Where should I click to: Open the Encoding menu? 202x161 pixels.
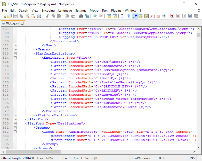click(x=48, y=11)
